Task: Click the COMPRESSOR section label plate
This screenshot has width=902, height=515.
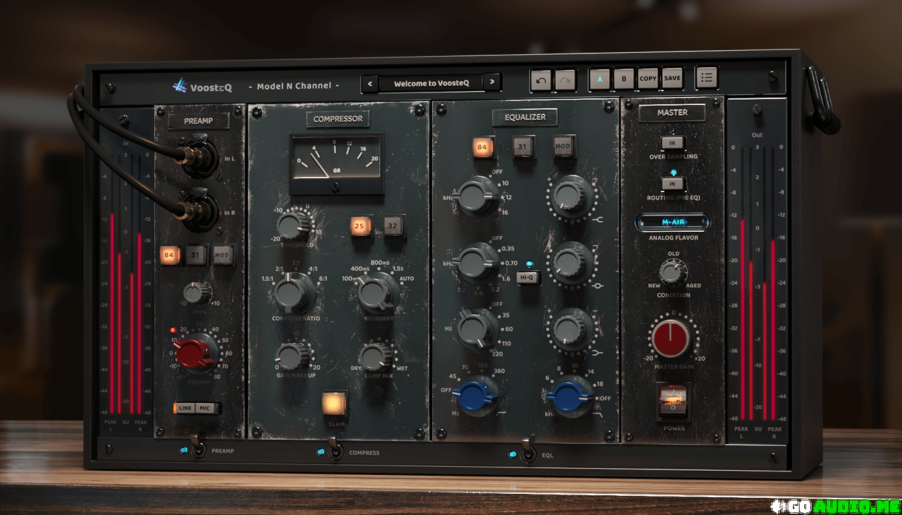Action: pos(338,120)
